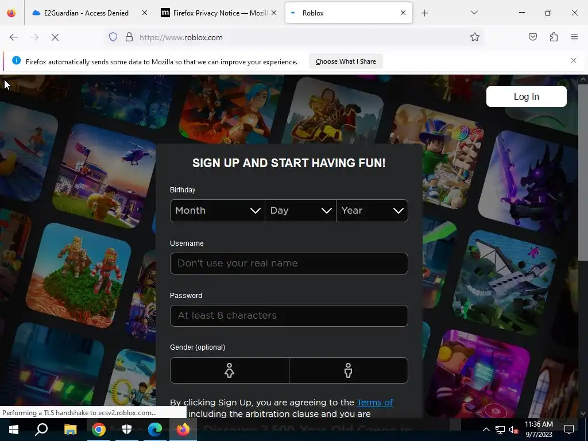Show hidden system tray icons
This screenshot has width=588, height=441.
coord(486,430)
